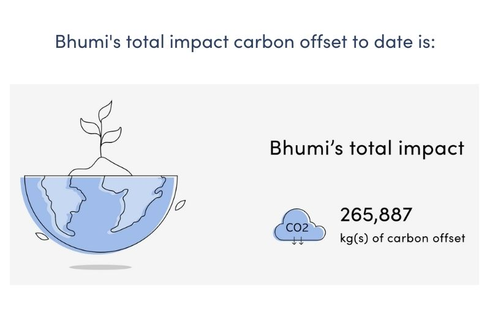Click the 'CO2' text inside the cloud

297,228
